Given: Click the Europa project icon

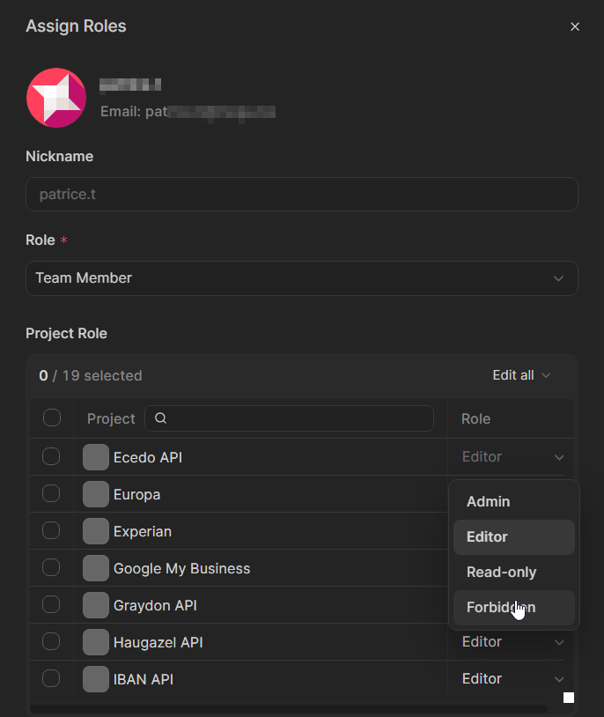Looking at the screenshot, I should click(x=96, y=494).
